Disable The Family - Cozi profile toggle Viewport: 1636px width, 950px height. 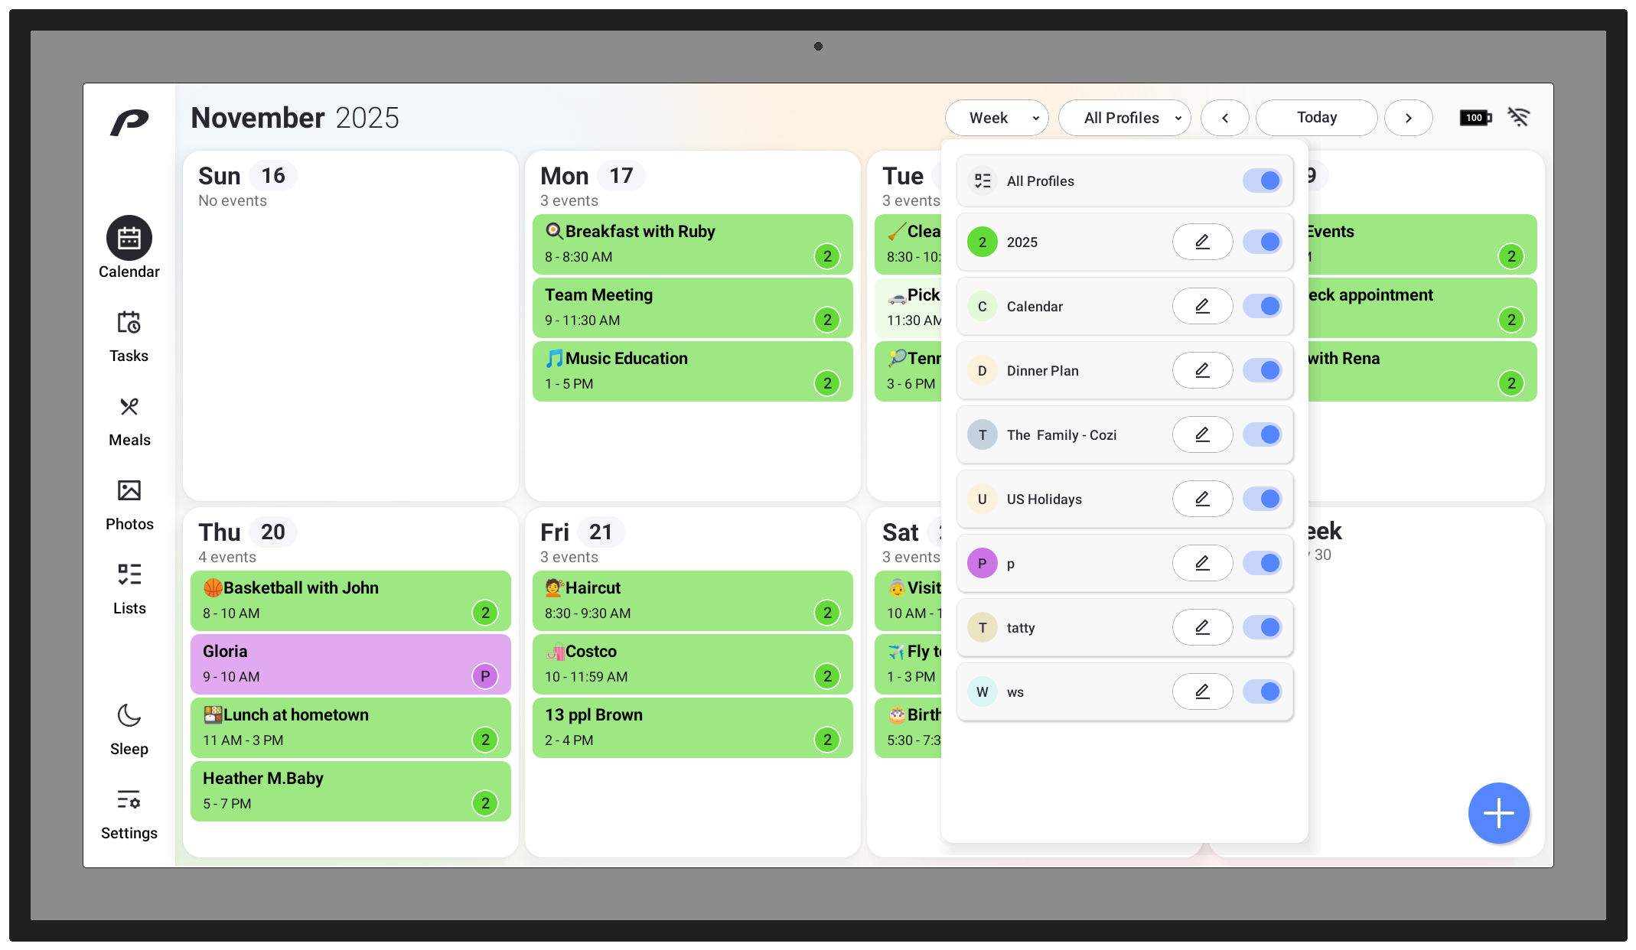tap(1261, 434)
